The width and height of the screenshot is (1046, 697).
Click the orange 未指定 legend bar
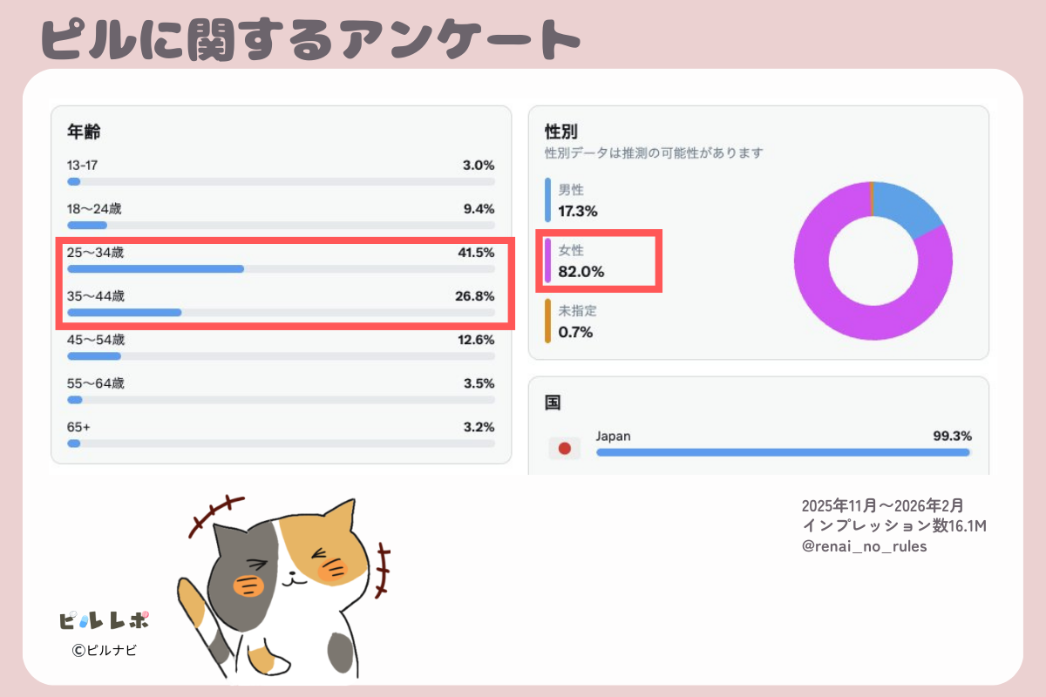[x=548, y=321]
